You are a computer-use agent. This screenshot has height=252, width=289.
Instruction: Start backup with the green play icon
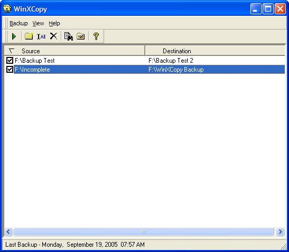[x=14, y=36]
